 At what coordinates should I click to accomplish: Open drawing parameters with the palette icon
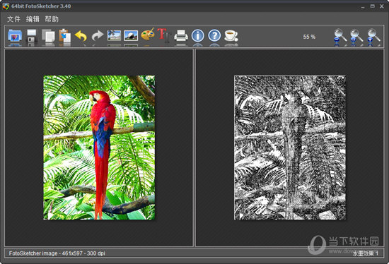tap(148, 35)
